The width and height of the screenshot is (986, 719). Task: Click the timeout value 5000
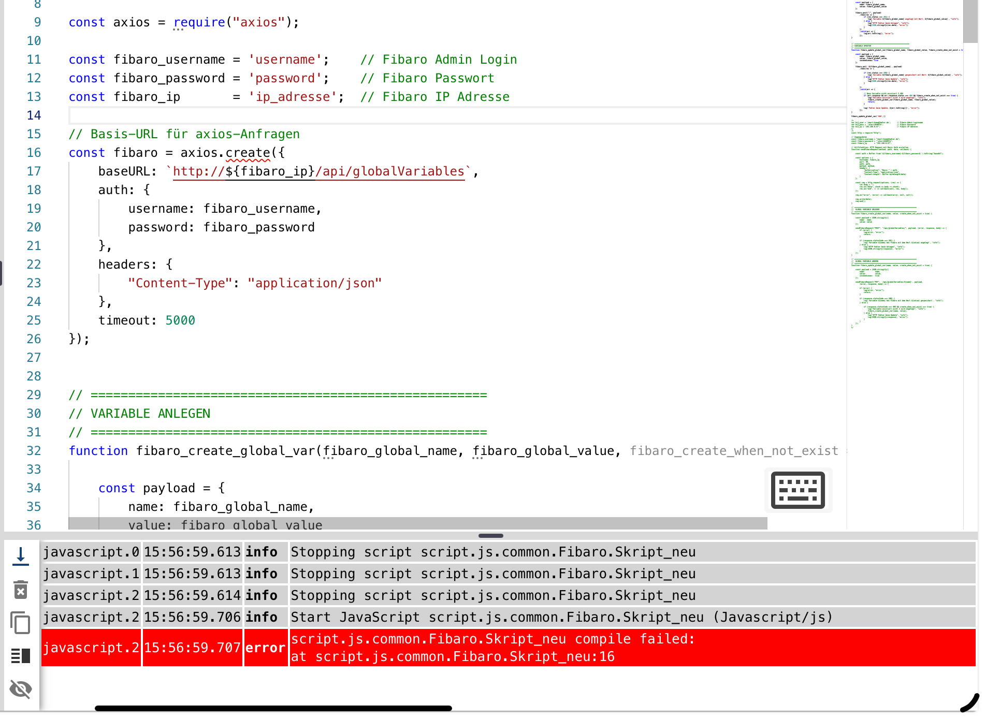click(x=180, y=320)
